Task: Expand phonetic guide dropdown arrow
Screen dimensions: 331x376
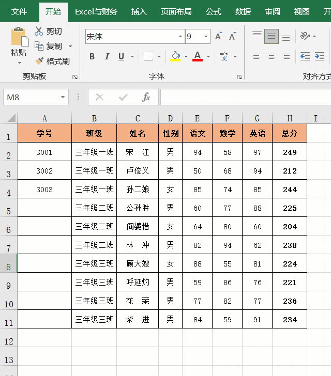Action: pos(235,57)
